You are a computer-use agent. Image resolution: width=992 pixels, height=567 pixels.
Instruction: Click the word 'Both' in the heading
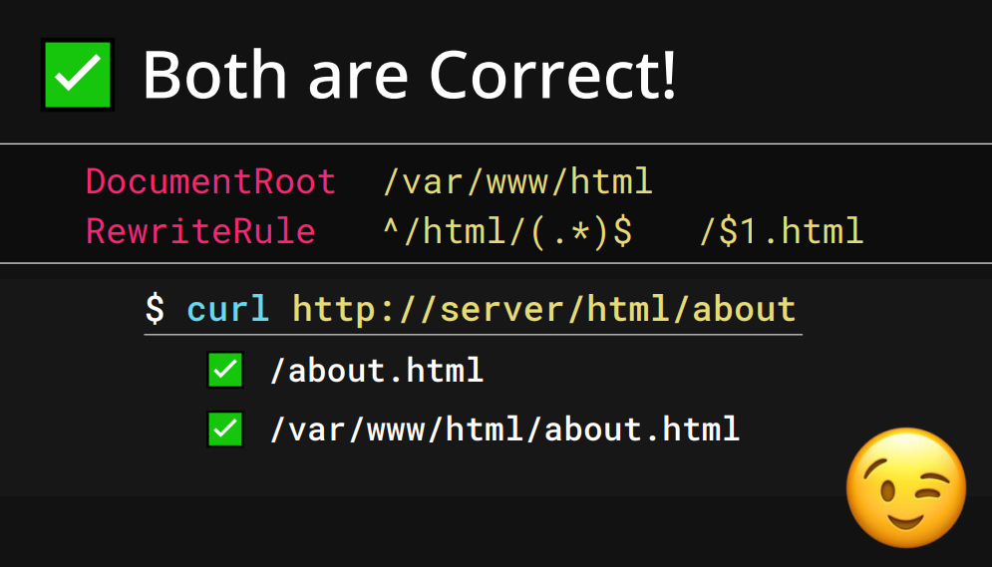(x=215, y=75)
